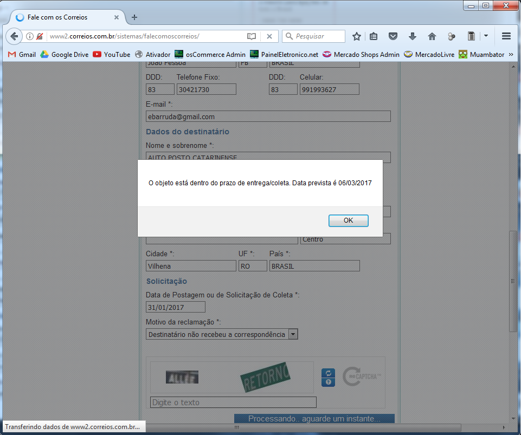The width and height of the screenshot is (521, 435).
Task: Click the posting date field 31/01/2017
Action: pyautogui.click(x=176, y=307)
